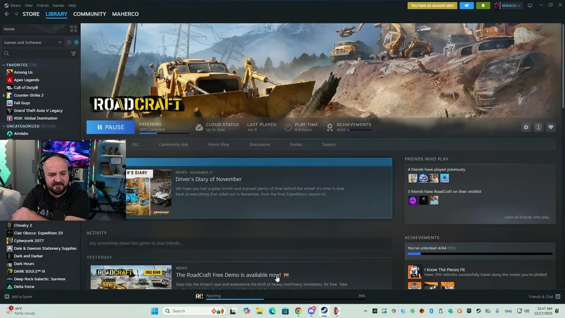
Task: Open File Explorer from the taskbar
Action: point(260,311)
